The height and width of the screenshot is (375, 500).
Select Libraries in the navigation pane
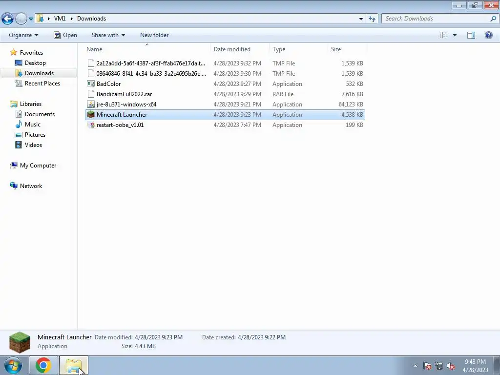(31, 104)
